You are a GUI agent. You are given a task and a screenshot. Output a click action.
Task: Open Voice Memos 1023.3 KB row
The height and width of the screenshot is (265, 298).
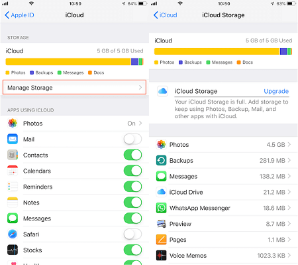[223, 256]
